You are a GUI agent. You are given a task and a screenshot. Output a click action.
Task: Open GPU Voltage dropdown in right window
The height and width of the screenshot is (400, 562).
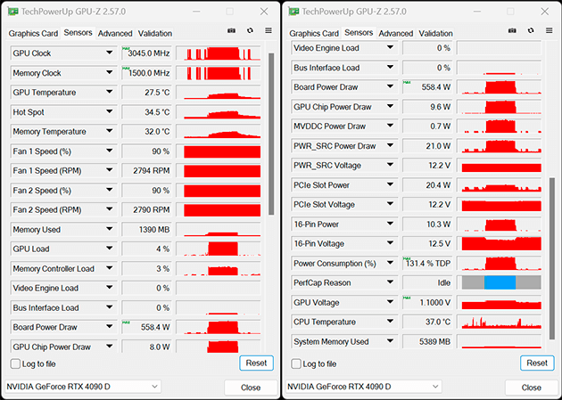[x=390, y=302]
